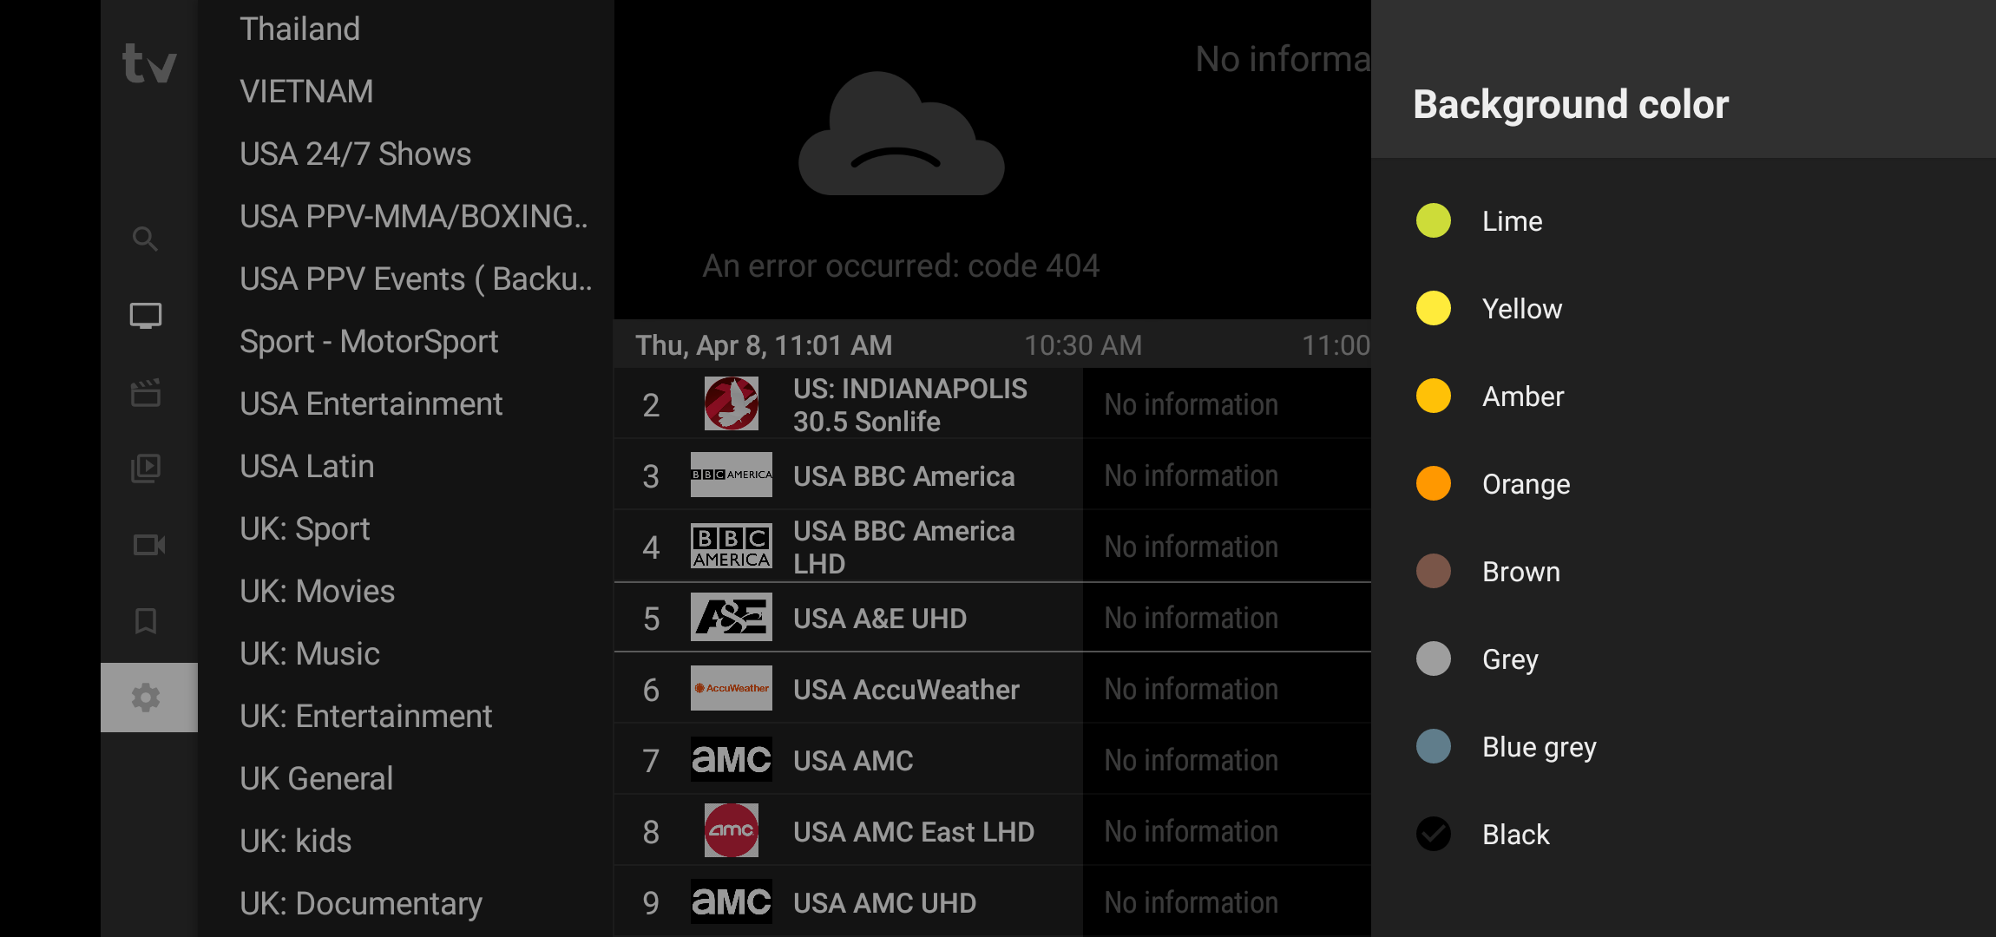This screenshot has width=1996, height=937.
Task: Select channel USA AMC UHD
Action: 849,902
